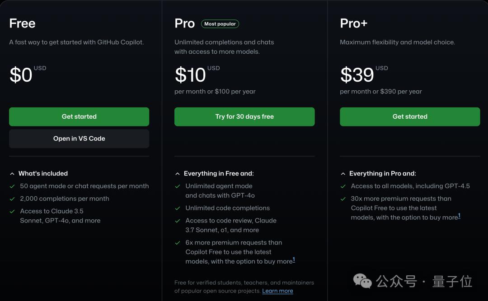Click checkmark beside Unlimited agent mode
Viewport: 488px width, 301px height.
(178, 186)
